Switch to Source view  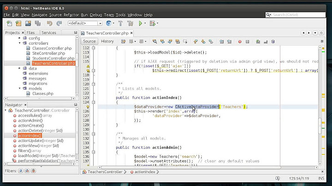tap(89, 41)
